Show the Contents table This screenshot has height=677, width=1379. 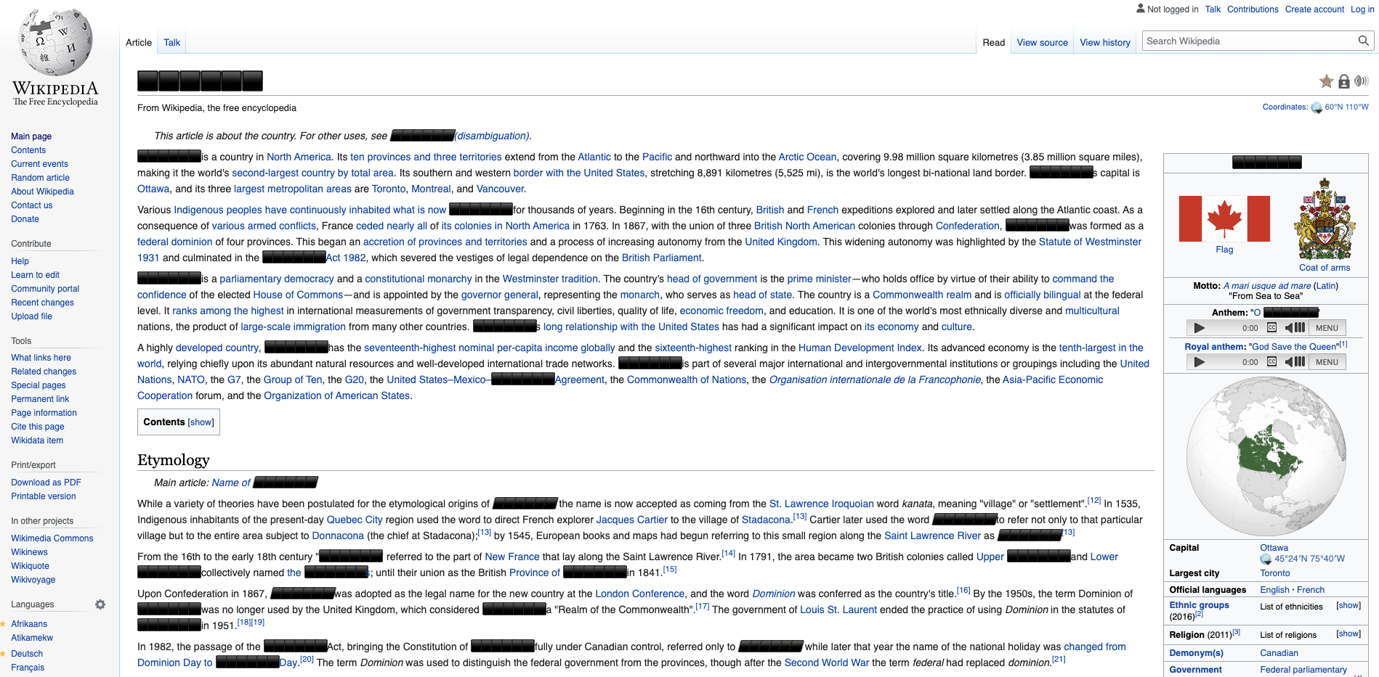(201, 422)
